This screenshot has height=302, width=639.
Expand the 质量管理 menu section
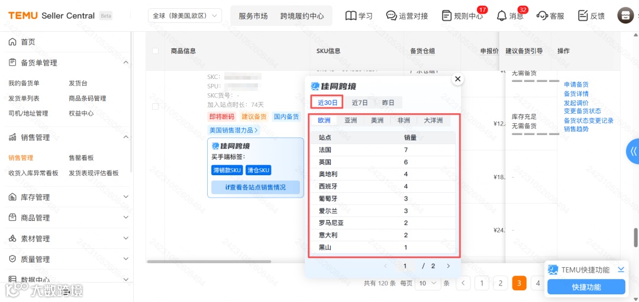coord(126,260)
